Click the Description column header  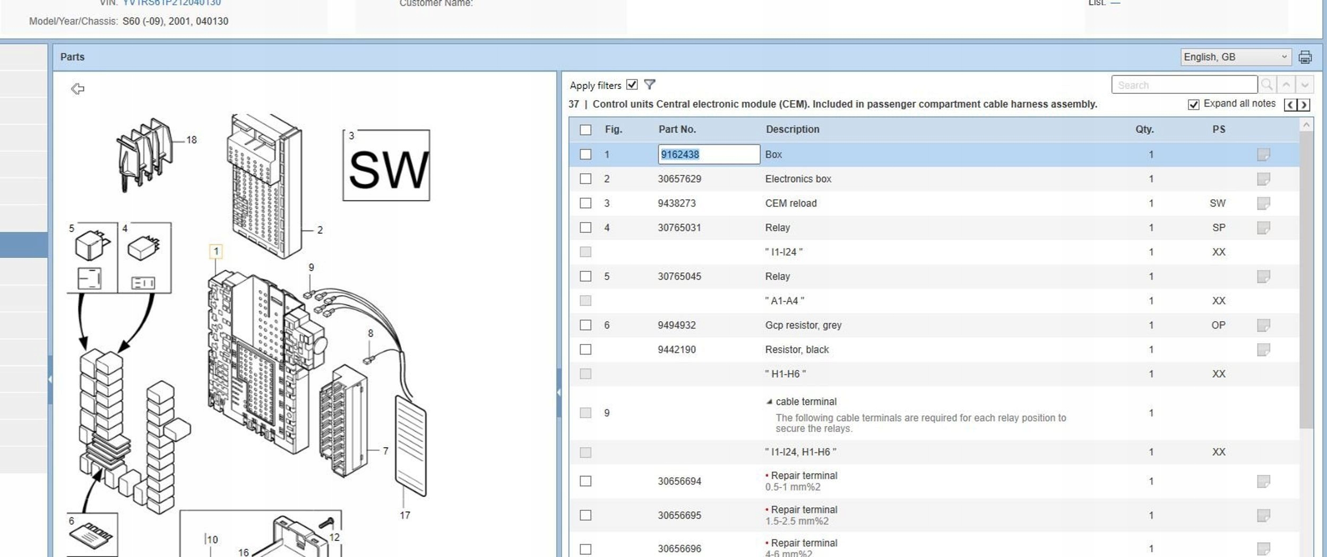coord(792,130)
